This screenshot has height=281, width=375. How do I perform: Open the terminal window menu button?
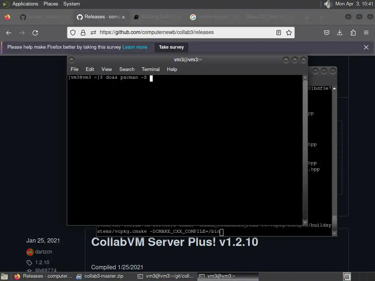(71, 60)
